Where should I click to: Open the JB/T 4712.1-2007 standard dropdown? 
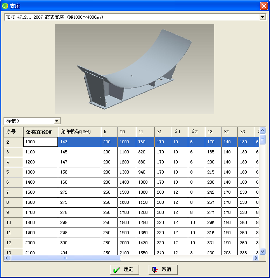(263, 17)
